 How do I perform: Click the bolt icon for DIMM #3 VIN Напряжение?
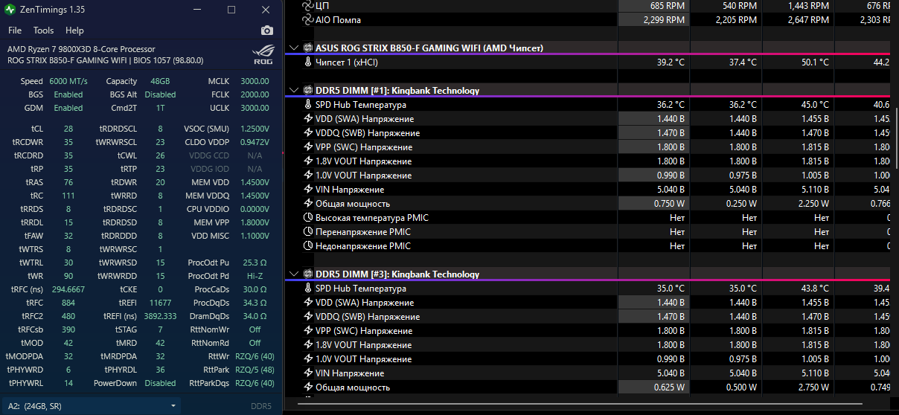tap(308, 373)
